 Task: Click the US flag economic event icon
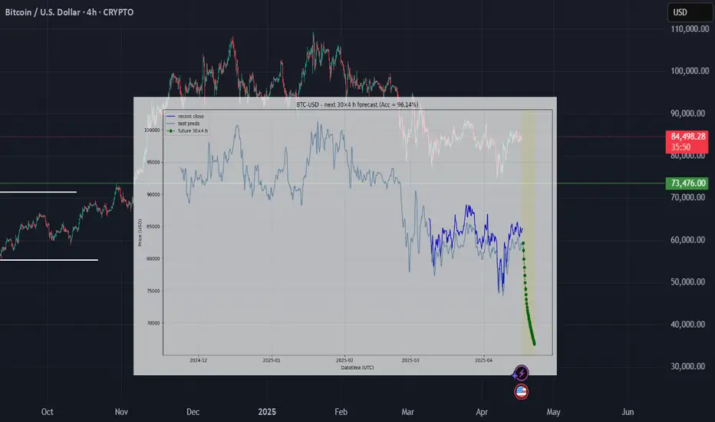pos(521,391)
